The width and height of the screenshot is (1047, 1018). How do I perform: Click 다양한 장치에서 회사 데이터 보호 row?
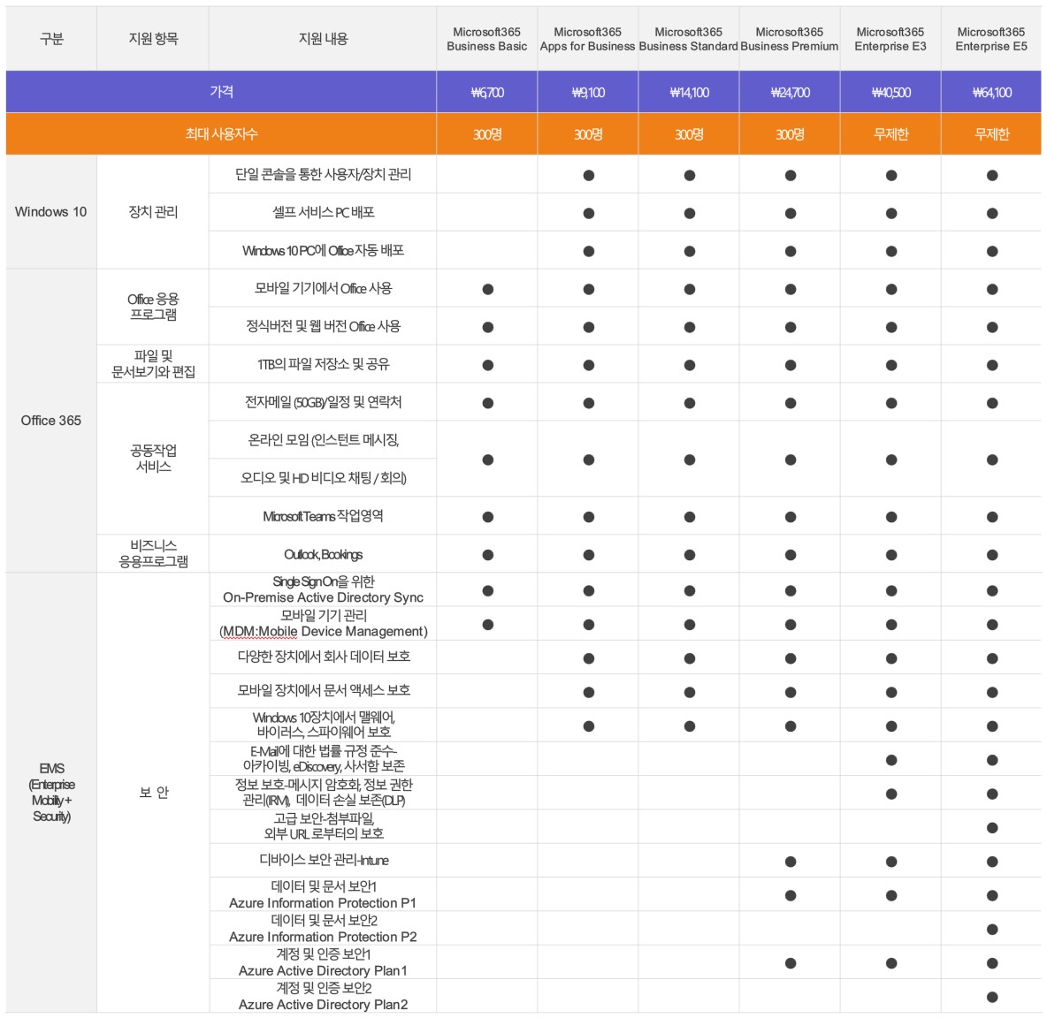click(323, 657)
